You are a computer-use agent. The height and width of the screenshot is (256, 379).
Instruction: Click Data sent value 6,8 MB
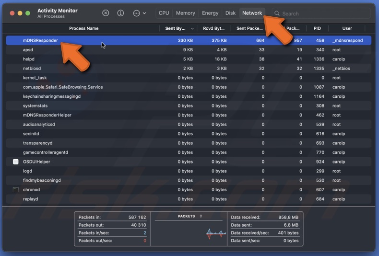(291, 225)
